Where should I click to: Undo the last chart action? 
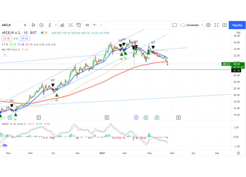point(94,25)
